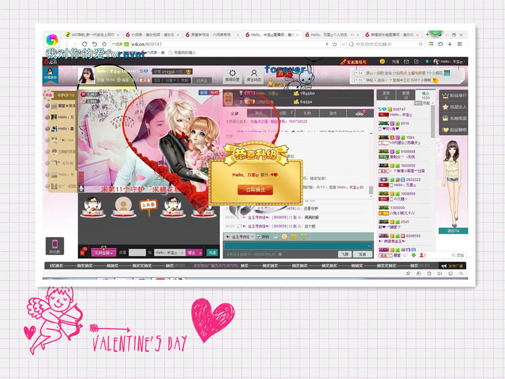Click the browser reload icon
Screen dimensions: 505x379
tap(84, 44)
